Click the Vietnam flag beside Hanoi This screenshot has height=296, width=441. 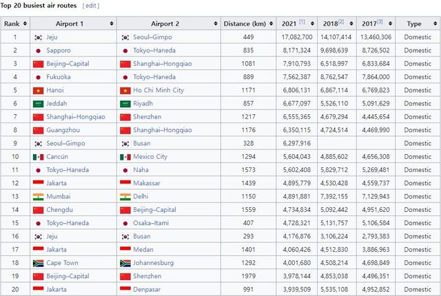39,90
